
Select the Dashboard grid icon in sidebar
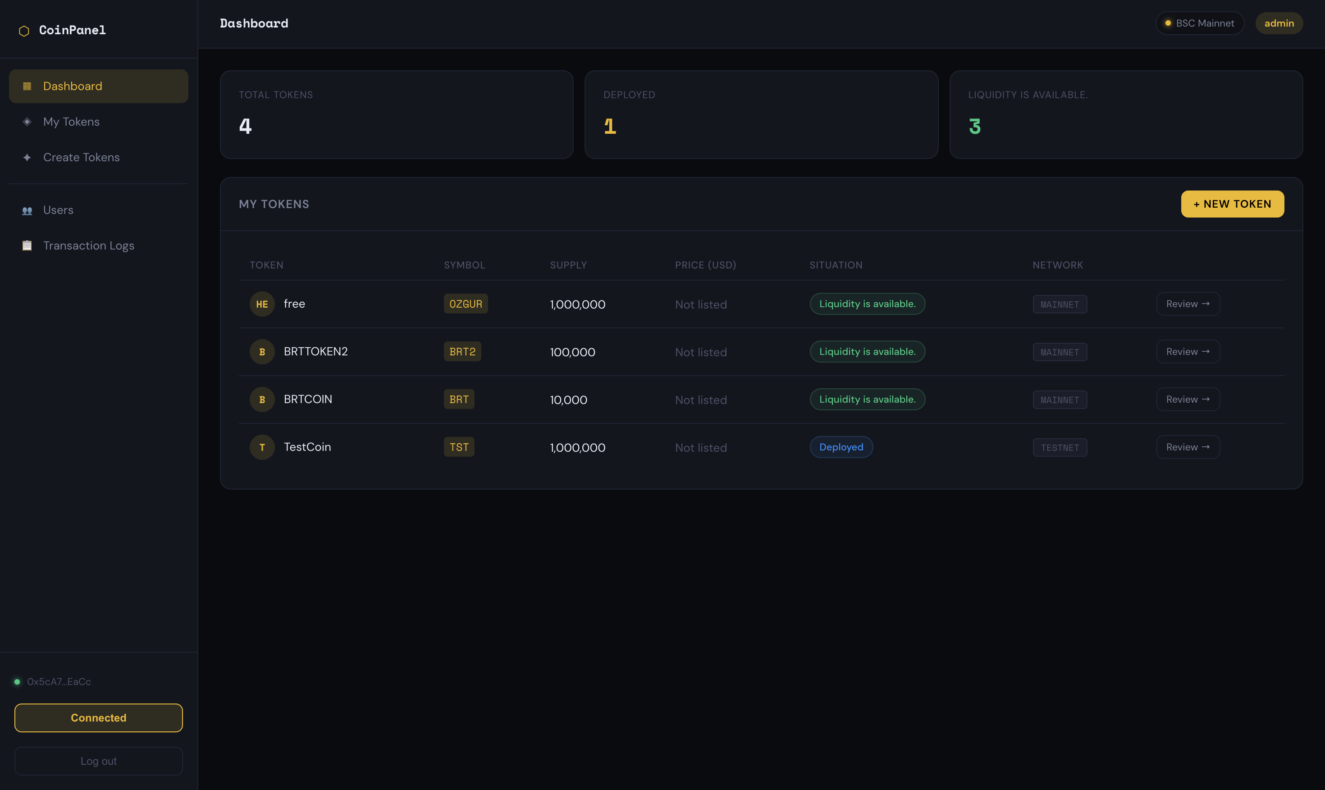(x=27, y=86)
